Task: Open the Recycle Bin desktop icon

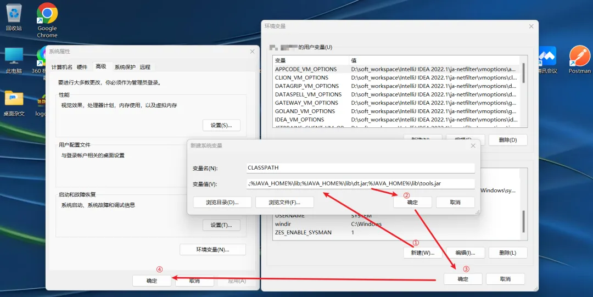Action: pos(14,17)
